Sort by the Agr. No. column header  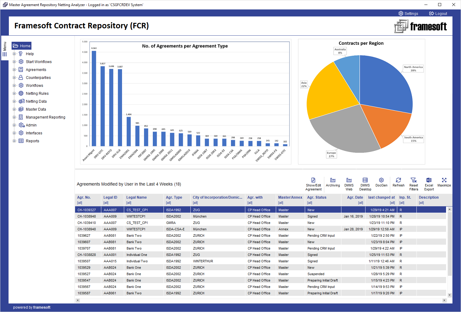pos(84,197)
